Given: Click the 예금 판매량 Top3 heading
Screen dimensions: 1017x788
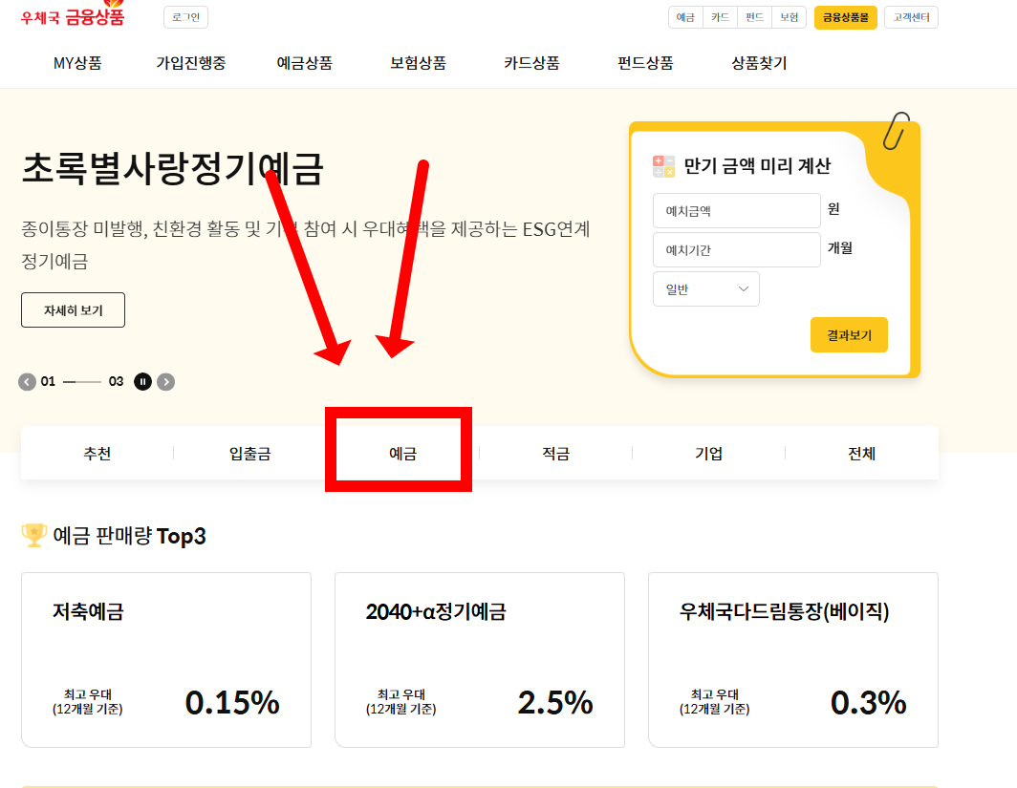Looking at the screenshot, I should pyautogui.click(x=129, y=536).
